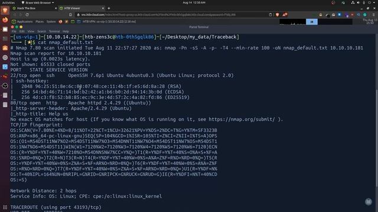378x212 pixels.
Task: Click the 'http-title: Help us' line
Action: (40, 114)
